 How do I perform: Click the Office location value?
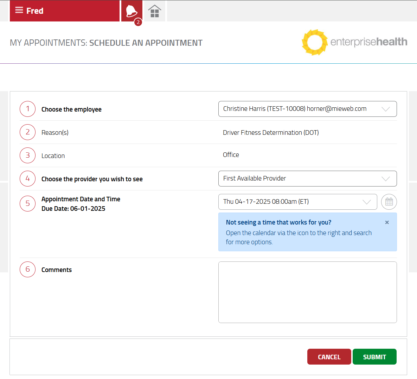pyautogui.click(x=231, y=155)
